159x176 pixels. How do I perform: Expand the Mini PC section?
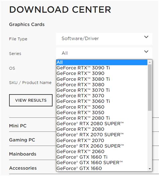[x=18, y=126]
